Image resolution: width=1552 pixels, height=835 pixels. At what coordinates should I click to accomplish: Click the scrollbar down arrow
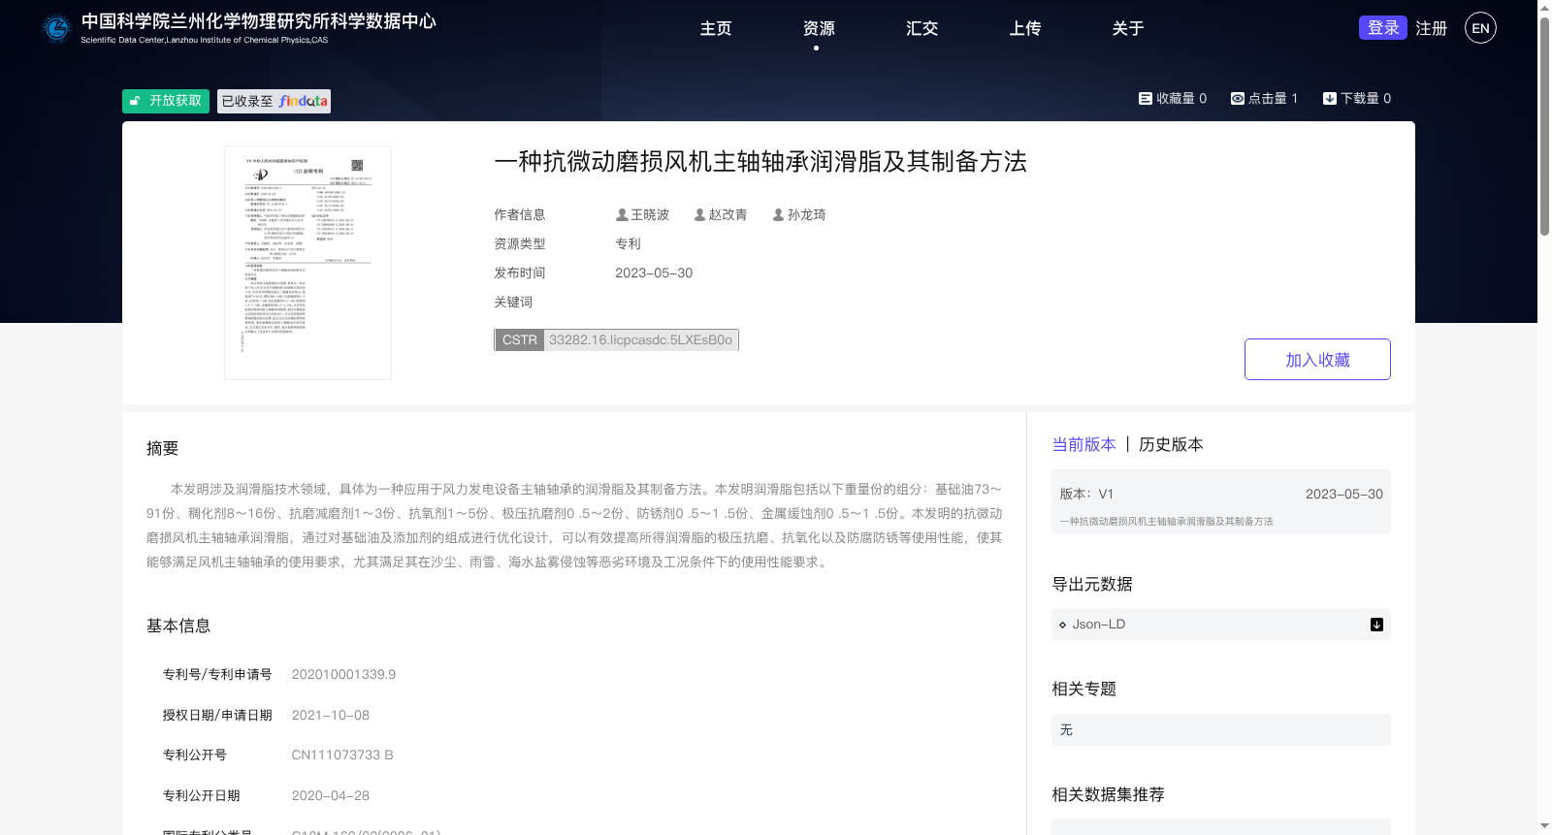(x=1544, y=826)
